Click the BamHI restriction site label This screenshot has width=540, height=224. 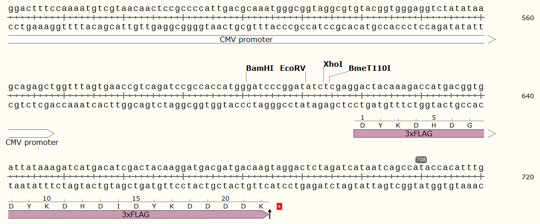click(x=260, y=68)
